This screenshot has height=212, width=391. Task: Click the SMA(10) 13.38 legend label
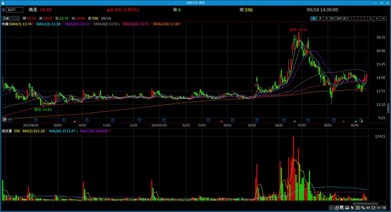[x=48, y=24]
